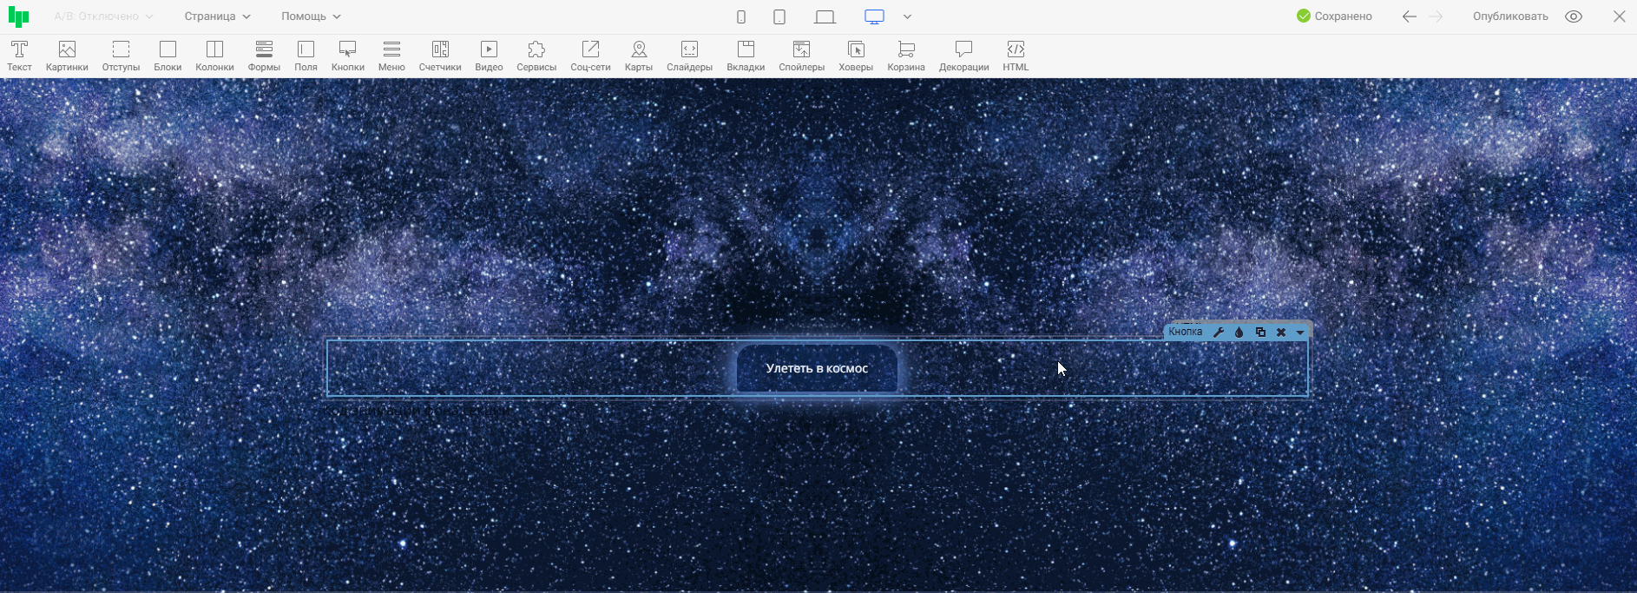
Task: Add an HTML code block
Action: click(x=1016, y=56)
